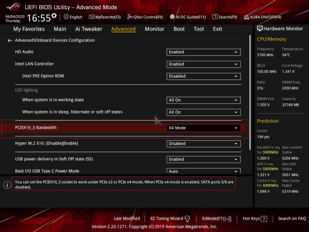Open the HD Audio dropdown

pyautogui.click(x=203, y=52)
